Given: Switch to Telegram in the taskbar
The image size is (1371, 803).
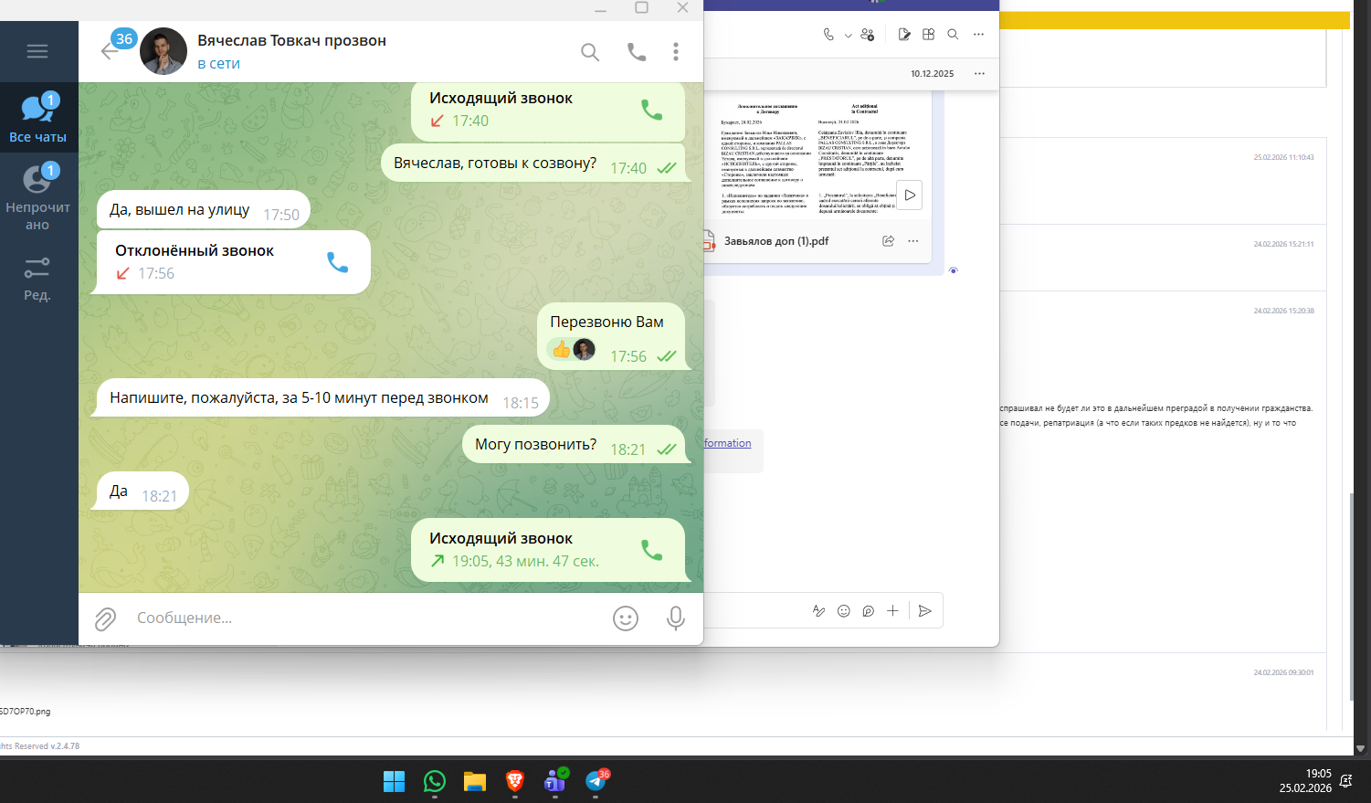Looking at the screenshot, I should (x=596, y=782).
